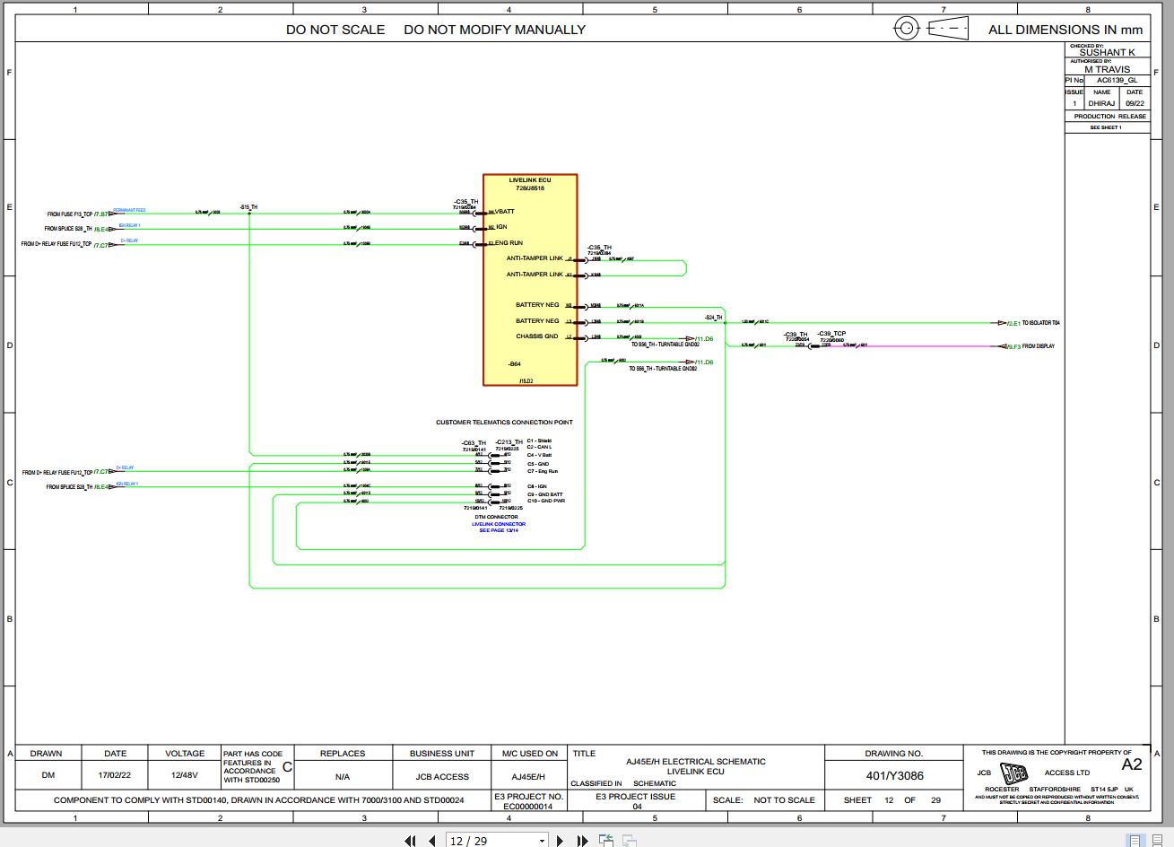This screenshot has width=1174, height=847.
Task: Click the VBATT pin label on ECU
Action: pos(504,212)
